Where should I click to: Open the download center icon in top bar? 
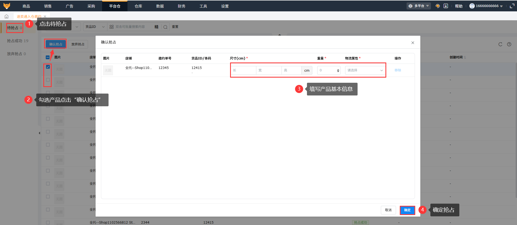click(446, 6)
